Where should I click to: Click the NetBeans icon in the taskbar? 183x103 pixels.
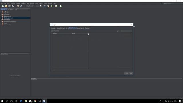pyautogui.click(x=44, y=101)
